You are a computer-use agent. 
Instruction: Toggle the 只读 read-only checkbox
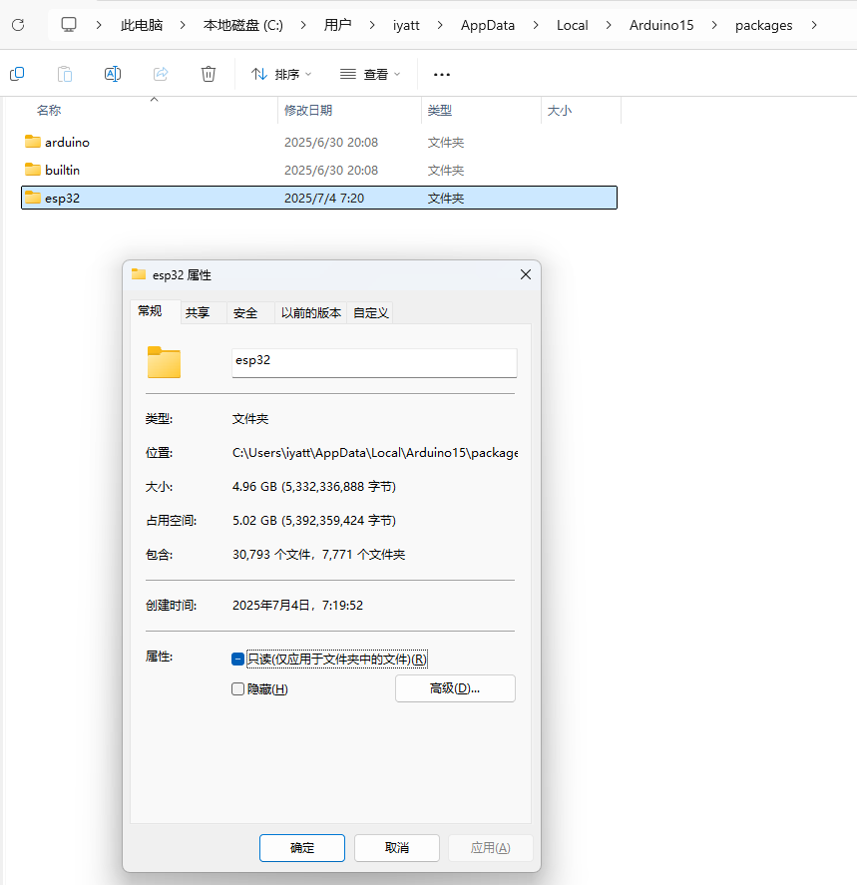coord(237,658)
